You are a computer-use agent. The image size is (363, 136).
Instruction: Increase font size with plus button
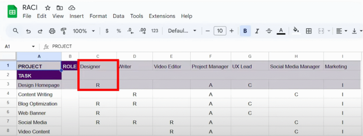coord(231,31)
